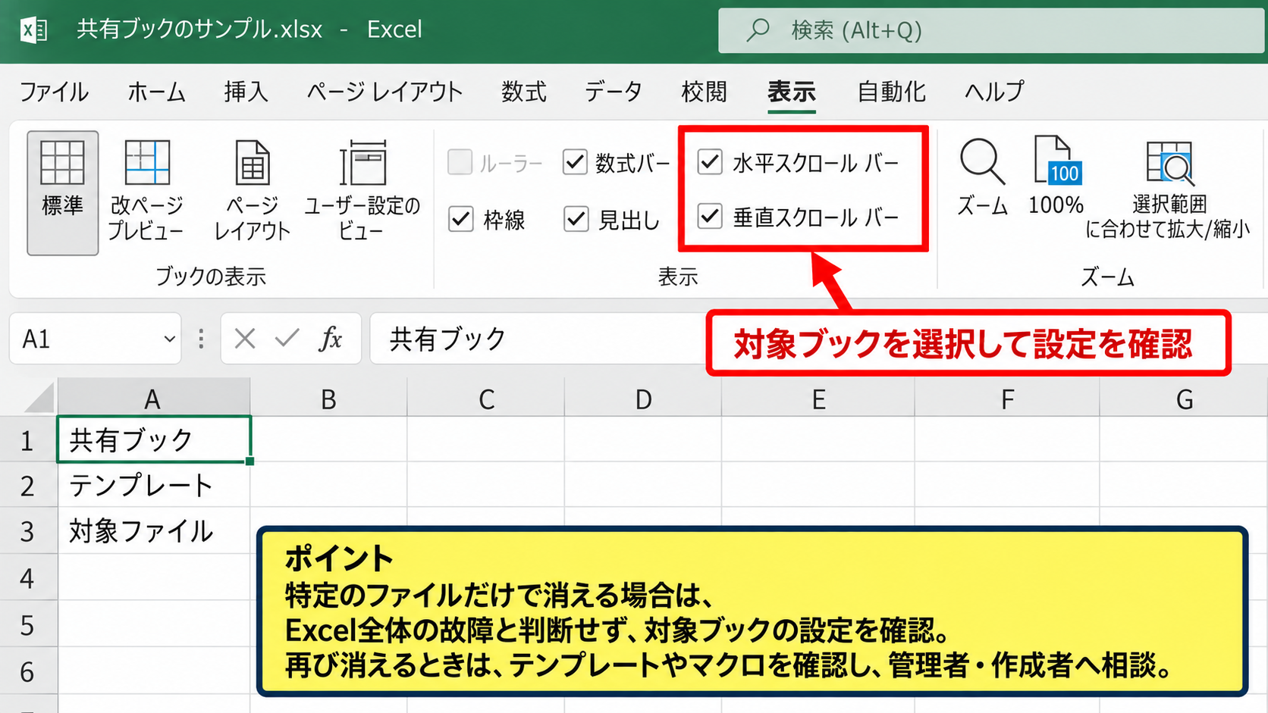Click the select-all corner triangle
Viewport: 1268px width, 713px height.
[x=38, y=397]
